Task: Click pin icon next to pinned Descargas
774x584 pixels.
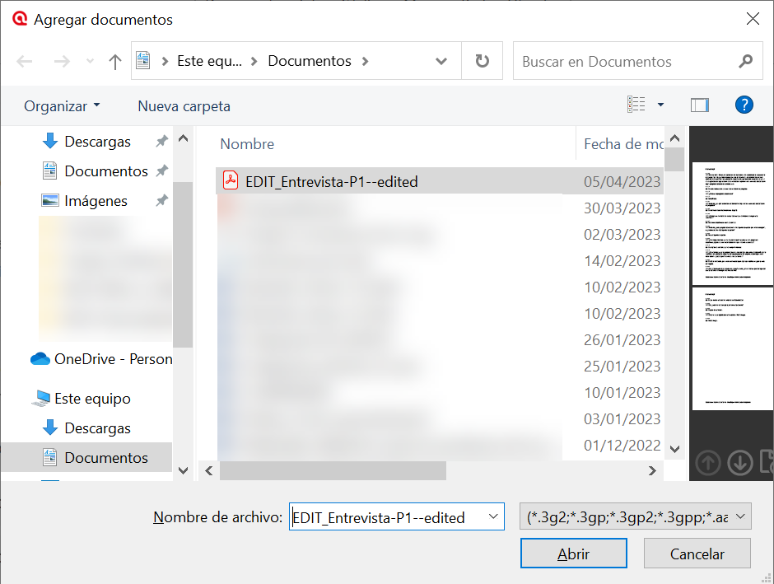Action: (x=162, y=141)
